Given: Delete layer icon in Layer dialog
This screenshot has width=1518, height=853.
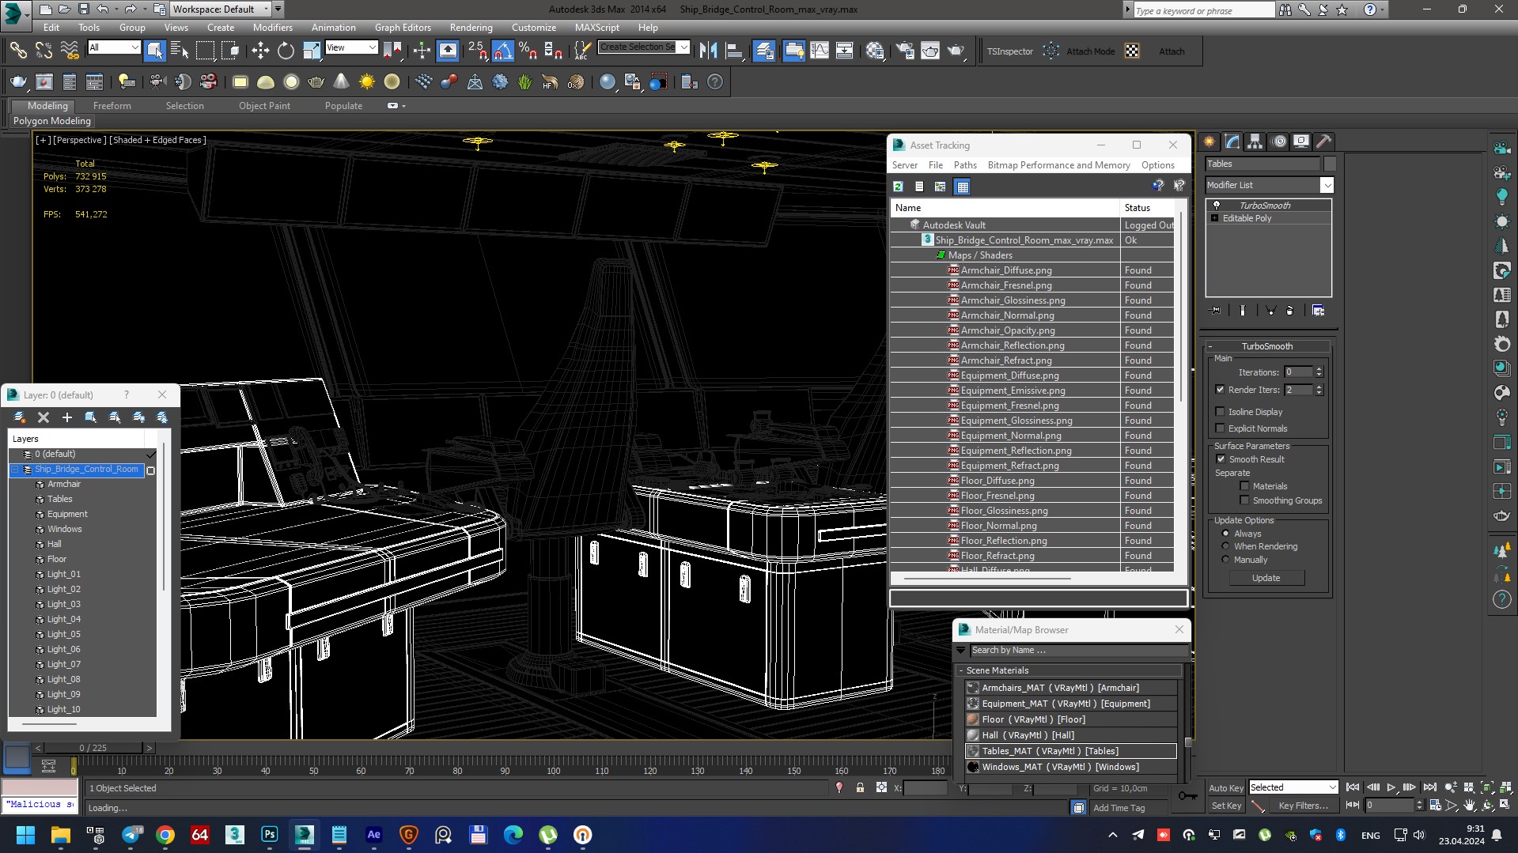Looking at the screenshot, I should coord(44,417).
